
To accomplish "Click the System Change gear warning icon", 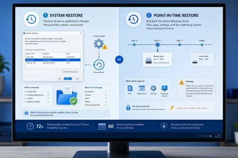I will pyautogui.click(x=100, y=44).
